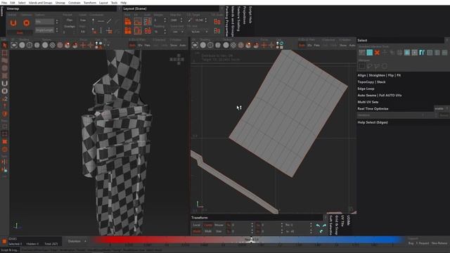Click the checker texture icon in 3D viewport toolbar
This screenshot has width=450, height=253.
(53, 45)
